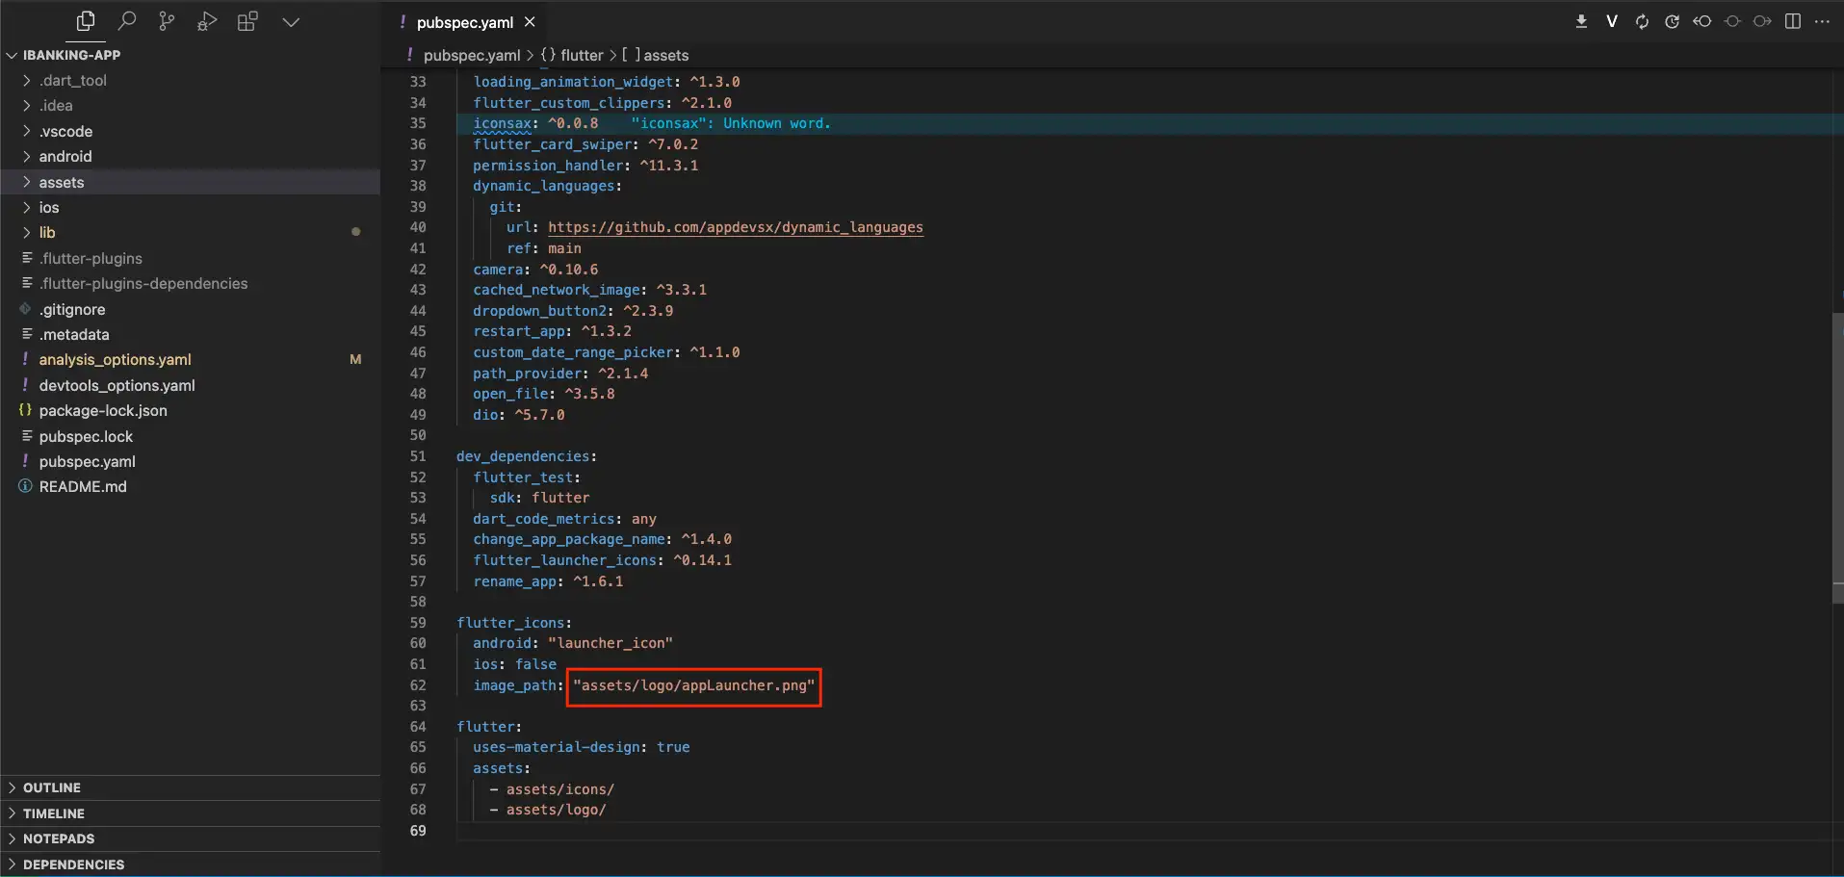Open more editor actions menu
The height and width of the screenshot is (877, 1844).
click(1824, 21)
